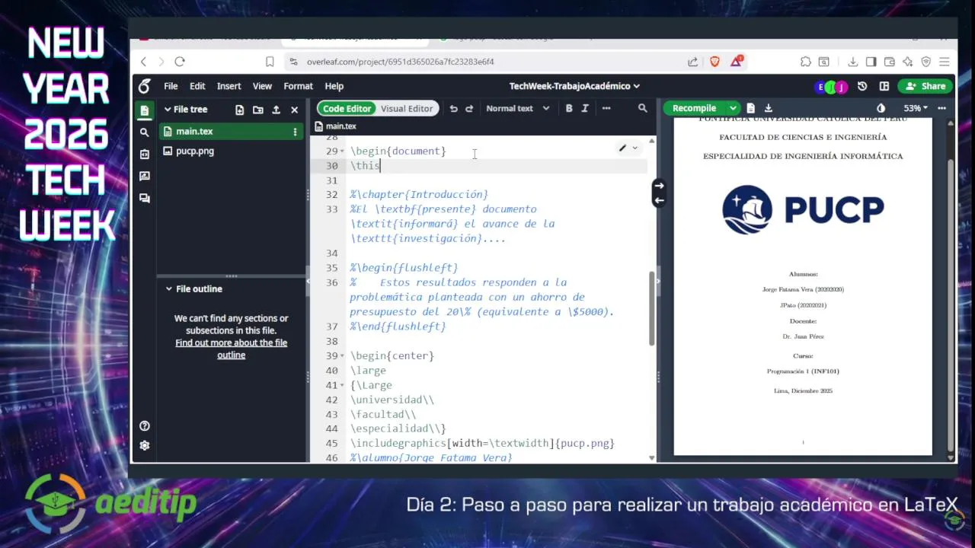975x548 pixels.
Task: Sync PDF to code with left arrow
Action: (x=660, y=200)
